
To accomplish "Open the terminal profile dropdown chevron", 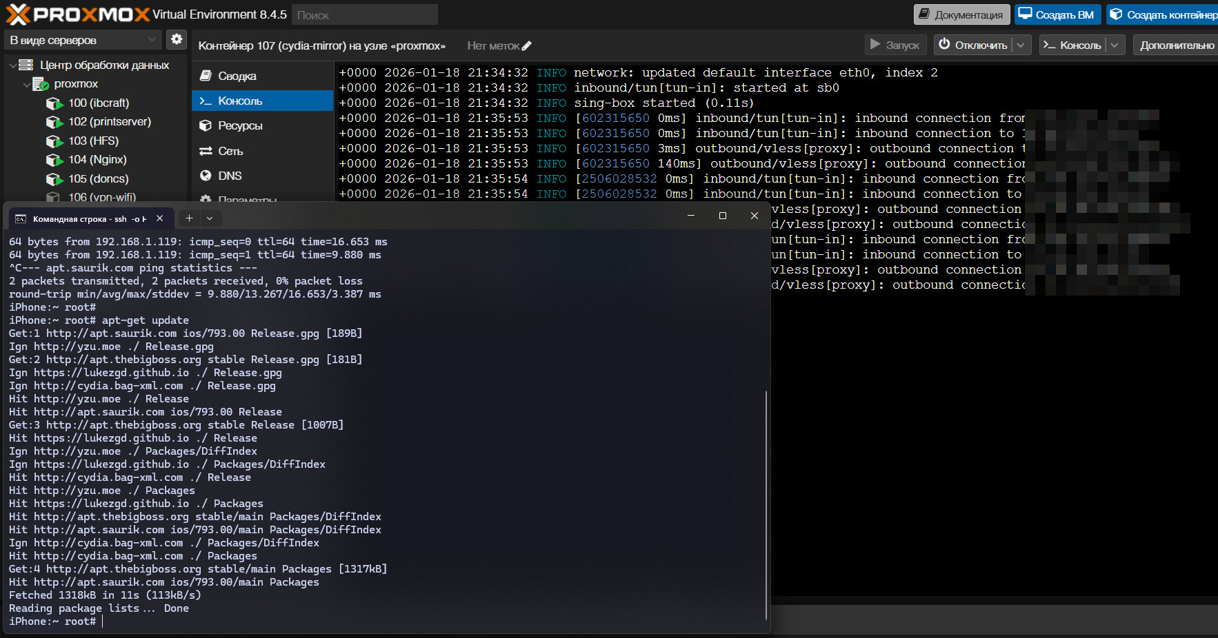I will [x=210, y=218].
